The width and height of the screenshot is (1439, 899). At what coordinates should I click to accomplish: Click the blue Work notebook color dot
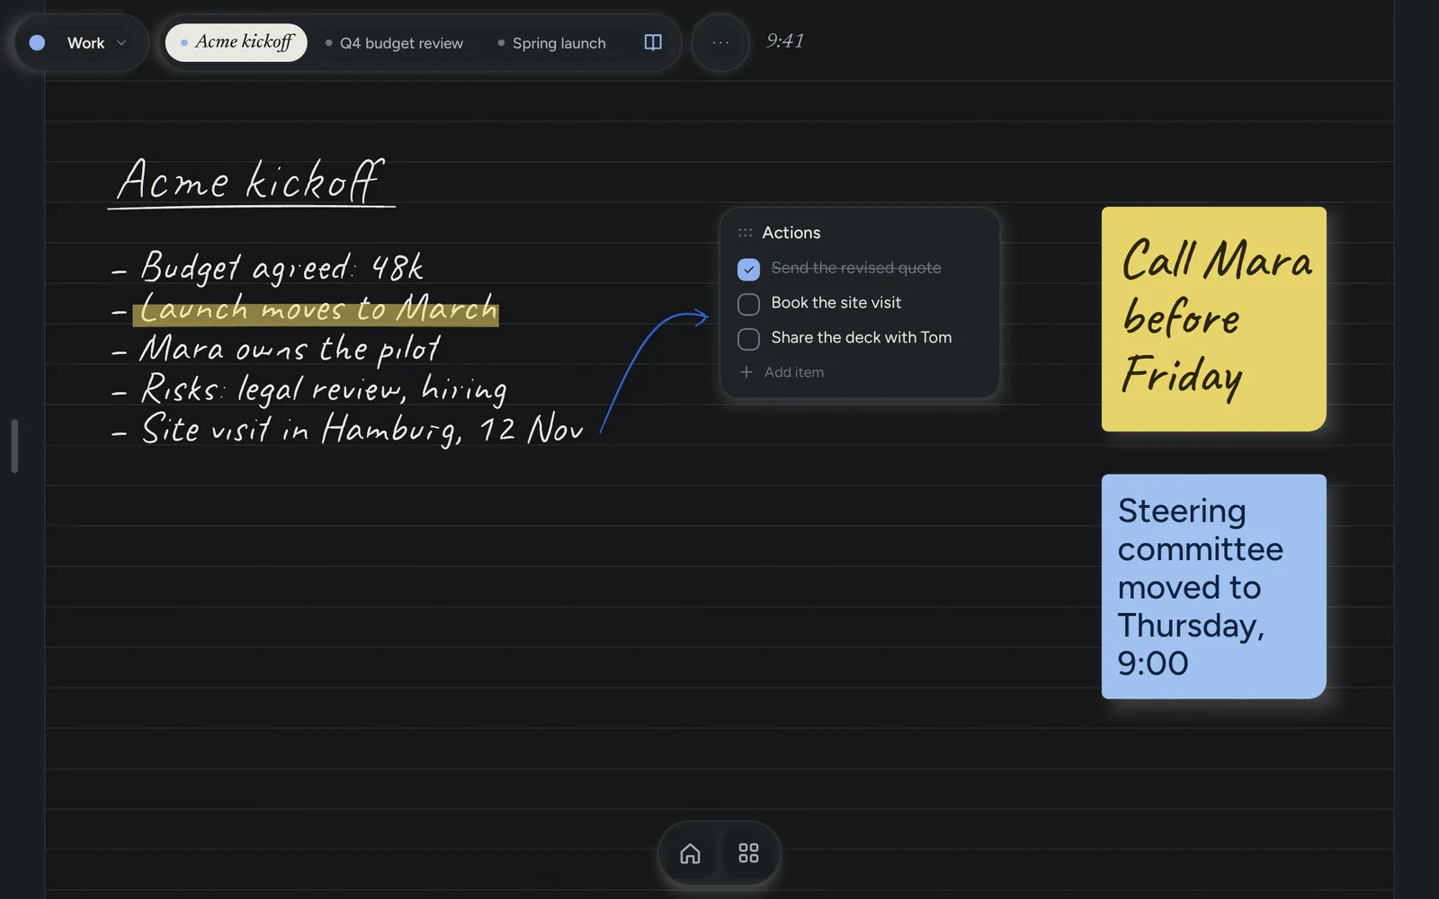(37, 42)
